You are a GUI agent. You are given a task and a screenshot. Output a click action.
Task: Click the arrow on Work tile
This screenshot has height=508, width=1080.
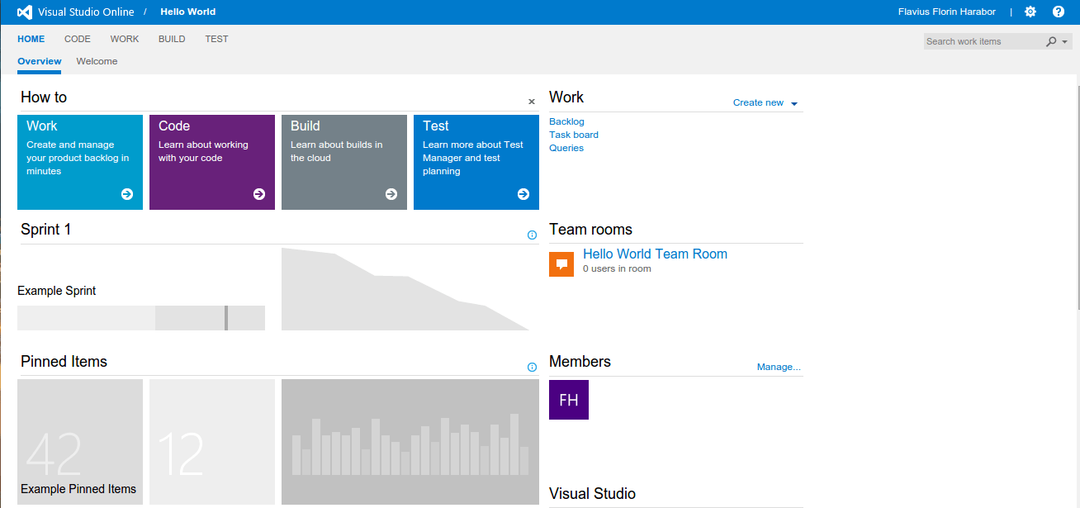pos(127,194)
